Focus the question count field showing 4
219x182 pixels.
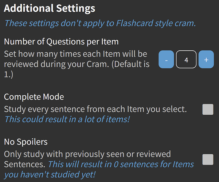click(186, 60)
